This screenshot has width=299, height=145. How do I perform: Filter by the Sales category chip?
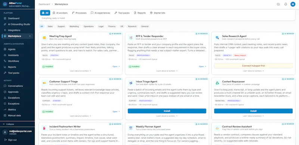(50, 26)
